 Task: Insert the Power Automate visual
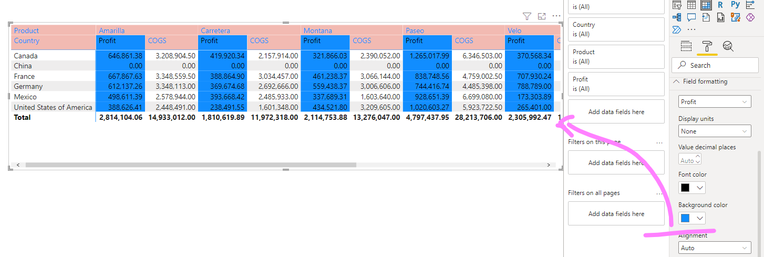(x=677, y=29)
